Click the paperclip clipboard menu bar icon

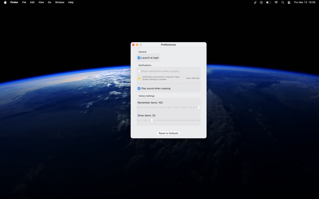click(255, 2)
